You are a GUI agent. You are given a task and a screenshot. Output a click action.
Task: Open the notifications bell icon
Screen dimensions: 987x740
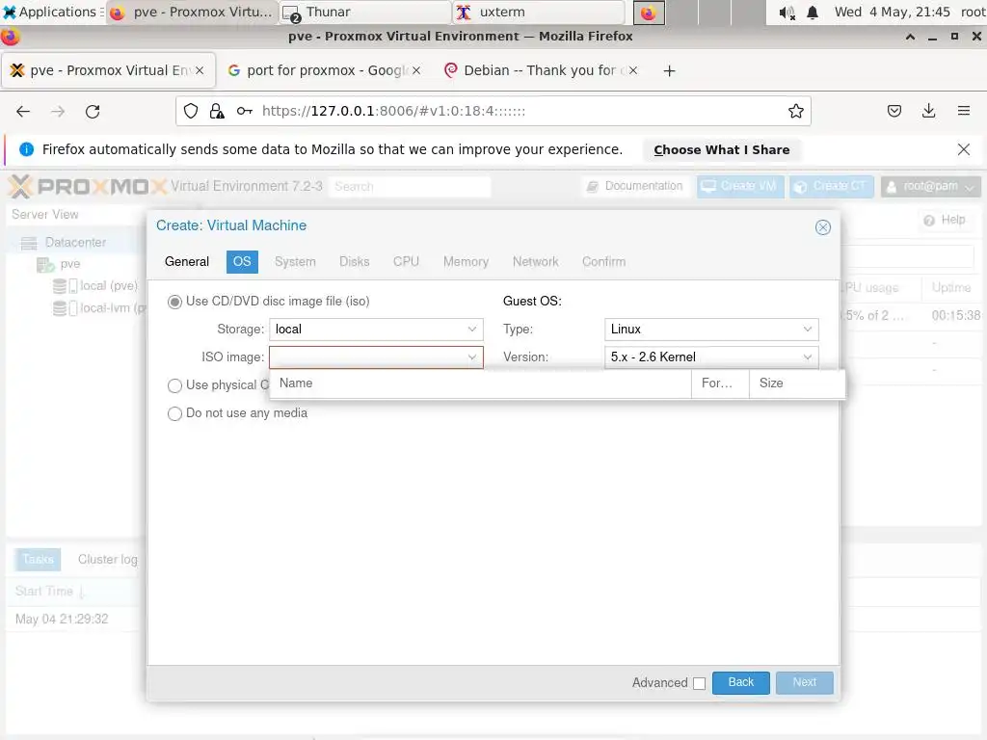(813, 13)
